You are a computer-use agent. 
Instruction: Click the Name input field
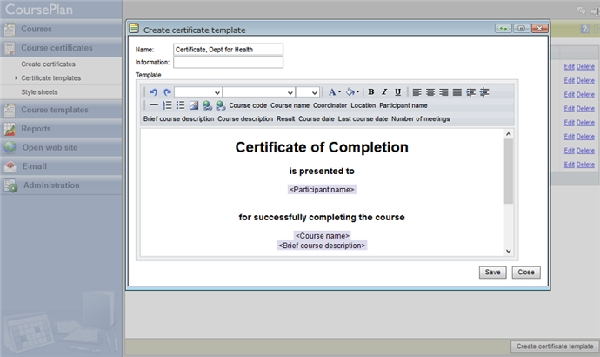point(228,50)
